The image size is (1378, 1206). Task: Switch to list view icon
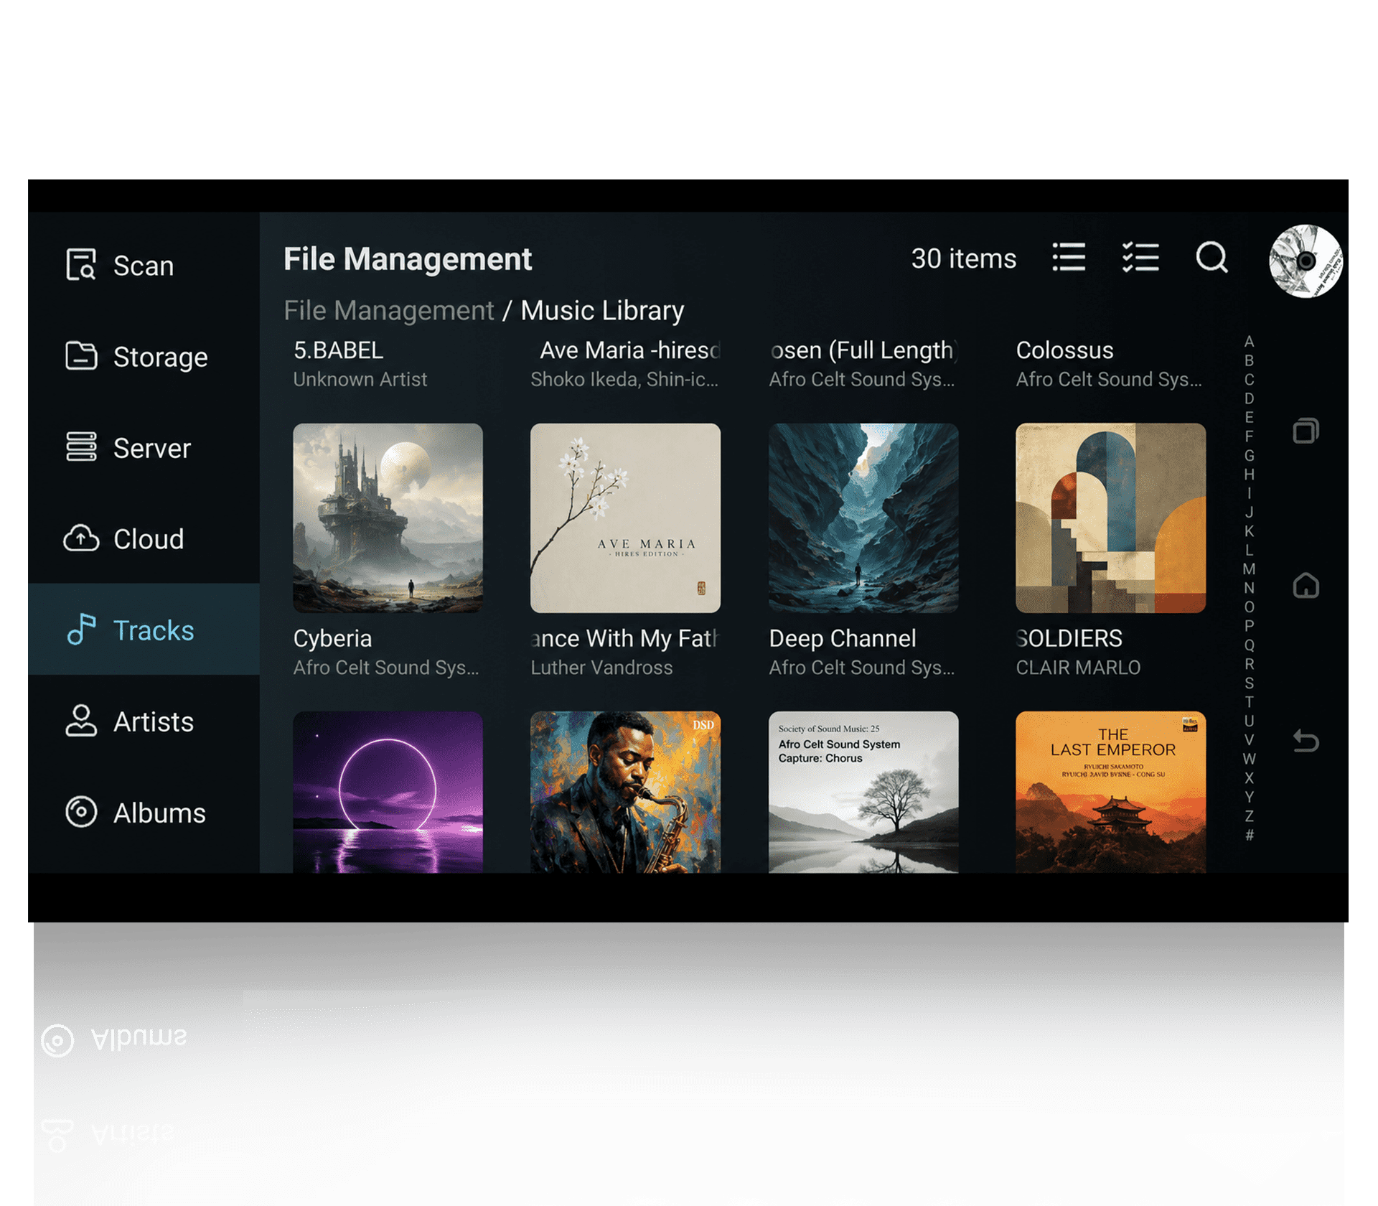[x=1069, y=257]
